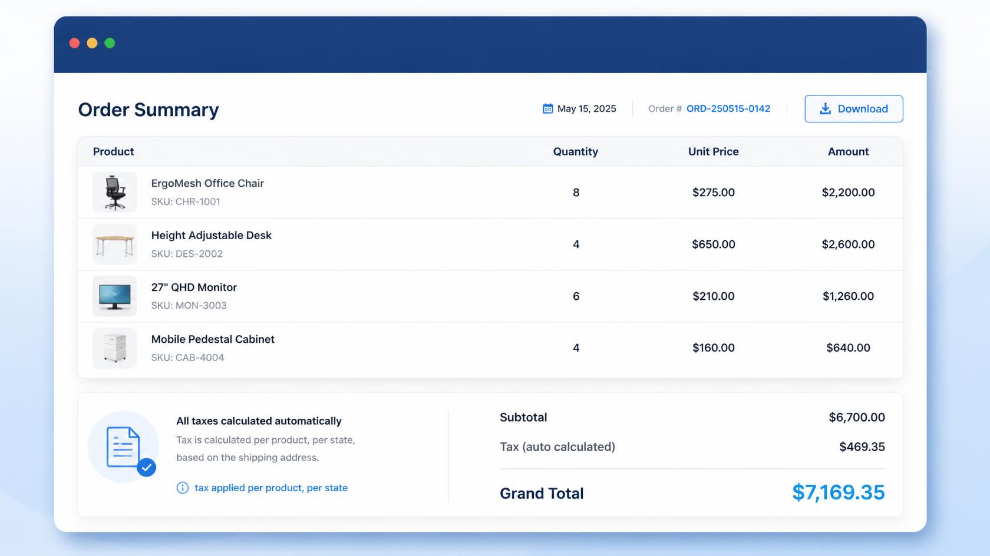Click the Order Summary heading
990x556 pixels.
[148, 110]
